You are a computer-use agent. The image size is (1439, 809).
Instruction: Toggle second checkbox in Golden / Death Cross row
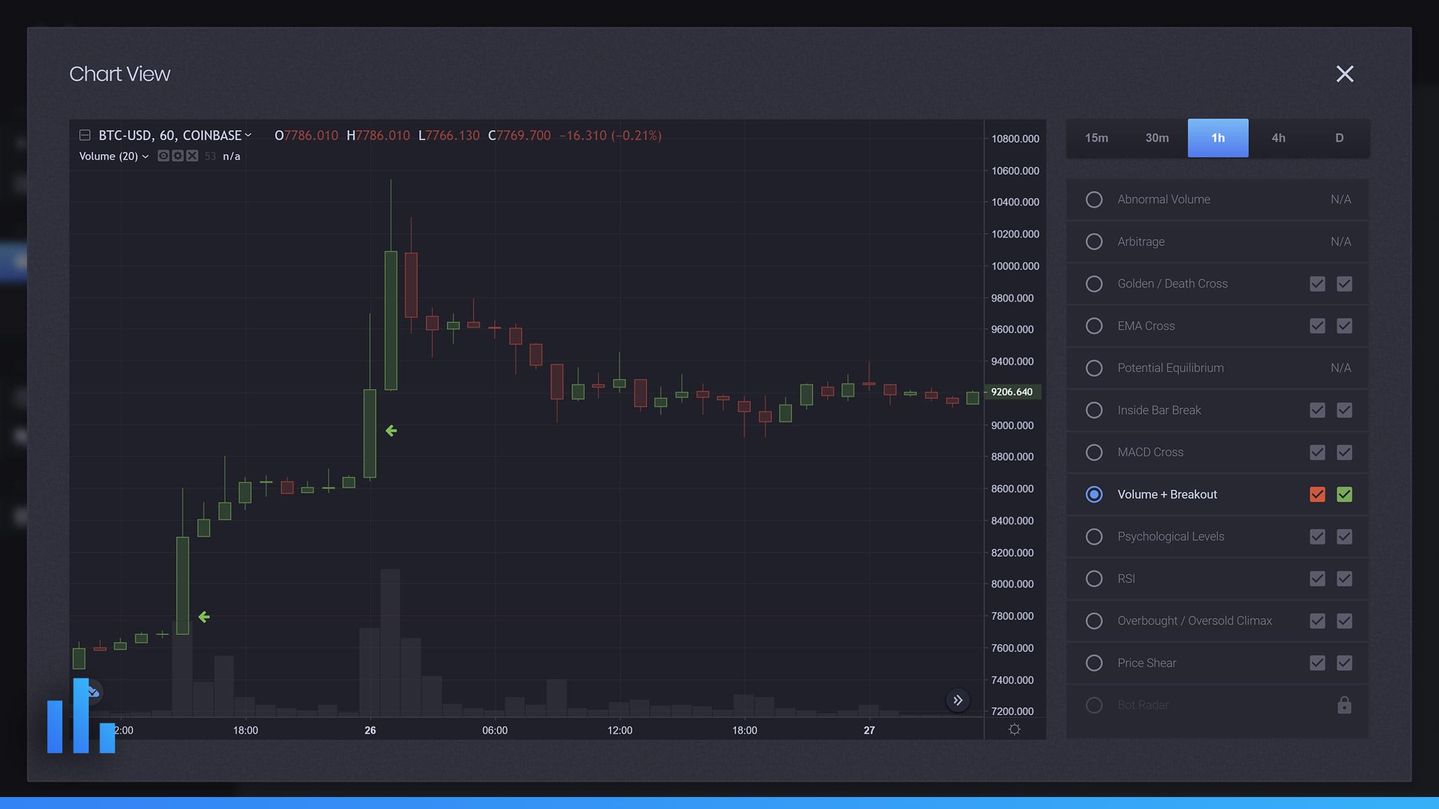point(1344,283)
